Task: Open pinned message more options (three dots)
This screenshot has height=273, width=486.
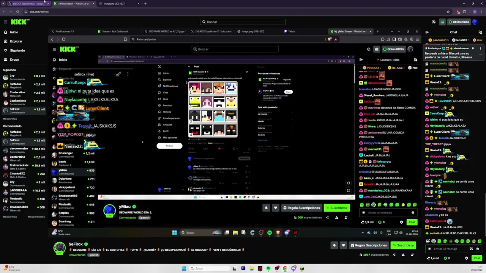Action: 480,49
